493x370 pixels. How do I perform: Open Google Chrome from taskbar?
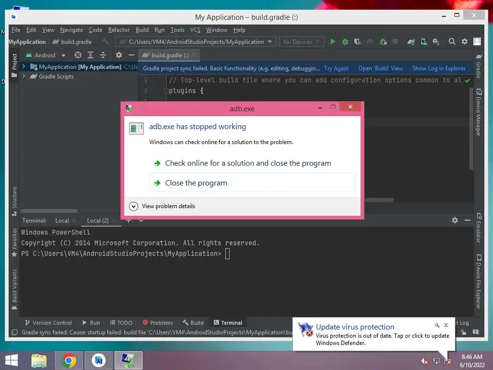(x=69, y=360)
